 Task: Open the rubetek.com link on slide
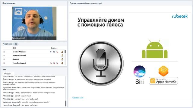pyautogui.click(x=78, y=98)
